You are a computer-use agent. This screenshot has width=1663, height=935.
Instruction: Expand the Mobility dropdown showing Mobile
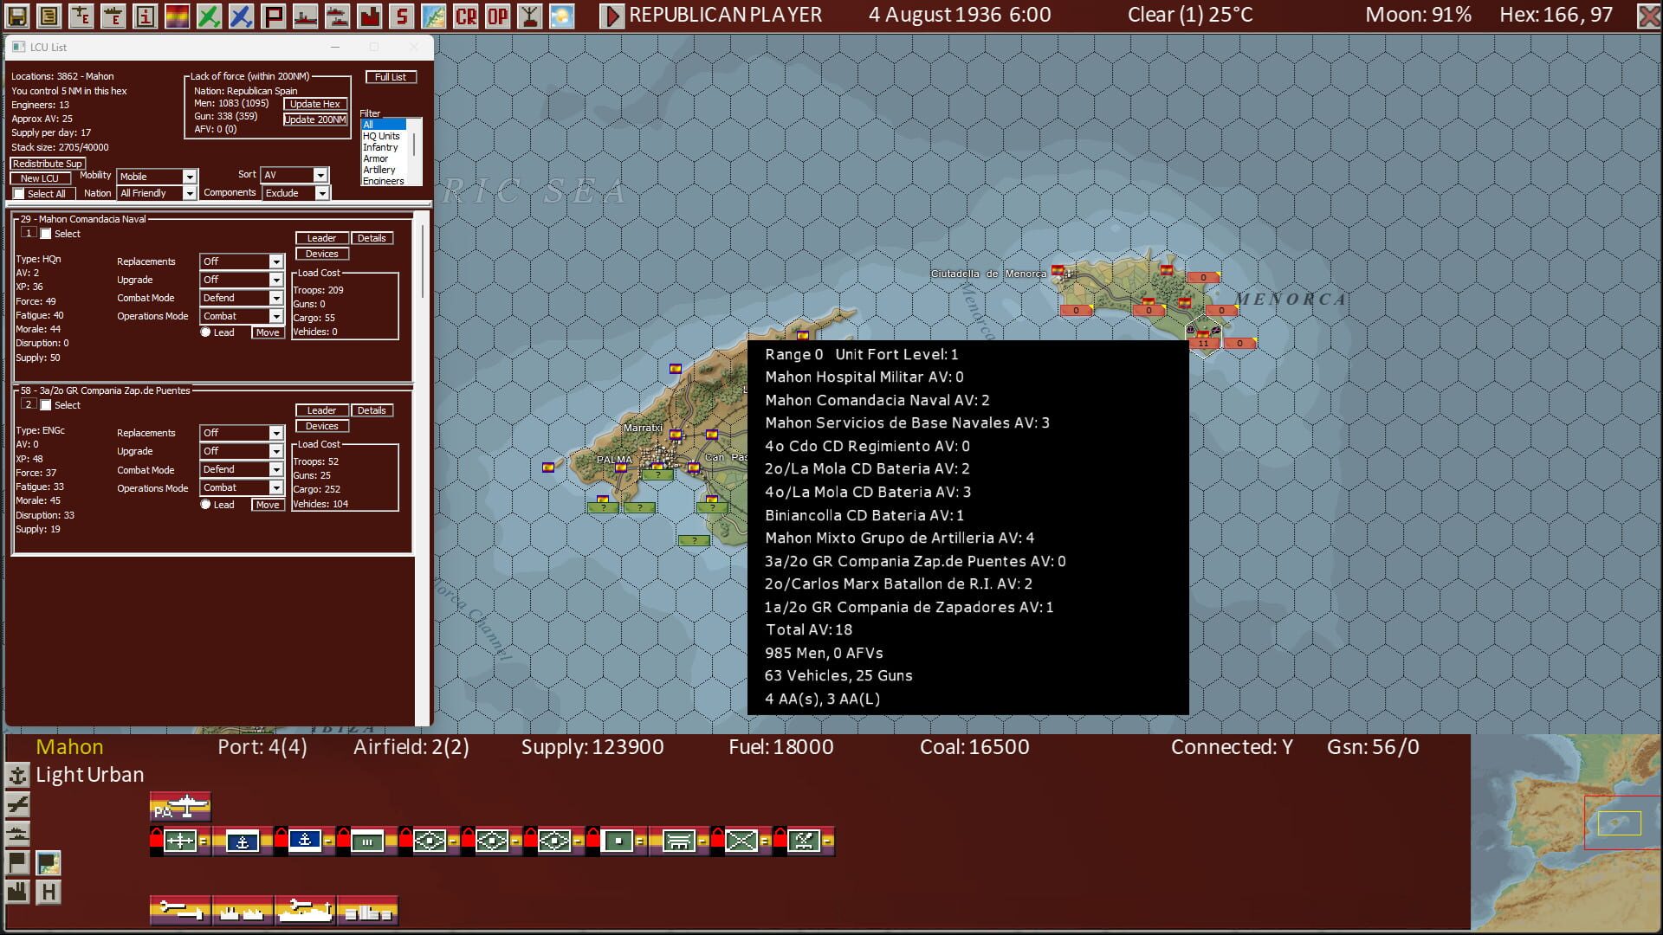[x=190, y=177]
